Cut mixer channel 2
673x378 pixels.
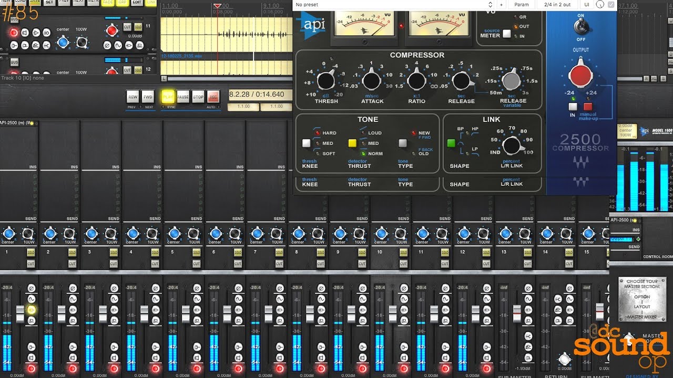coord(72,264)
